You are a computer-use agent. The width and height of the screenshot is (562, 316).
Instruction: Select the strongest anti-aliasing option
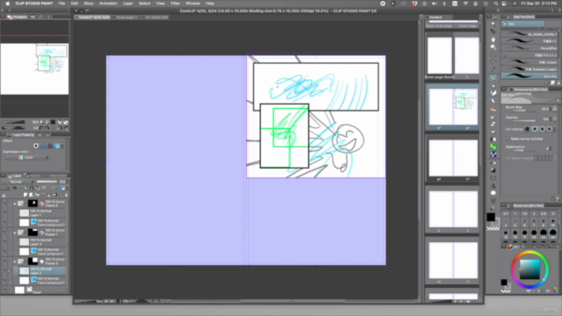(x=549, y=129)
